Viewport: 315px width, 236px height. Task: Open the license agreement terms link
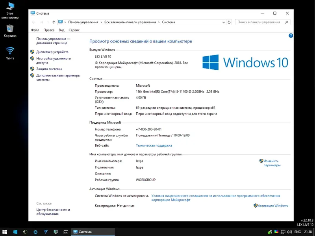[215, 198]
